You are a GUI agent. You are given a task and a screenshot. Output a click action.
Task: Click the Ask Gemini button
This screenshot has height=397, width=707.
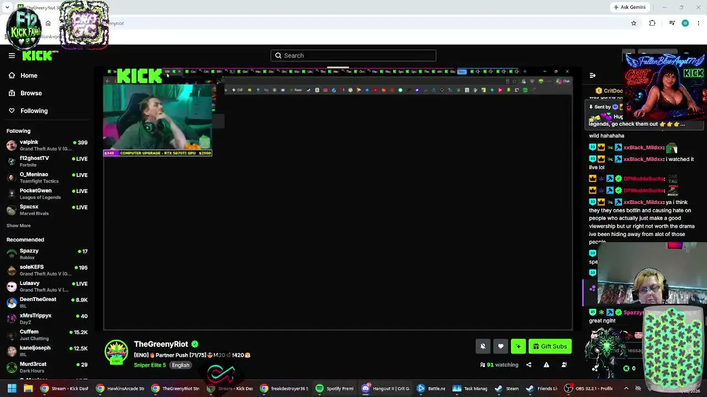pyautogui.click(x=629, y=7)
